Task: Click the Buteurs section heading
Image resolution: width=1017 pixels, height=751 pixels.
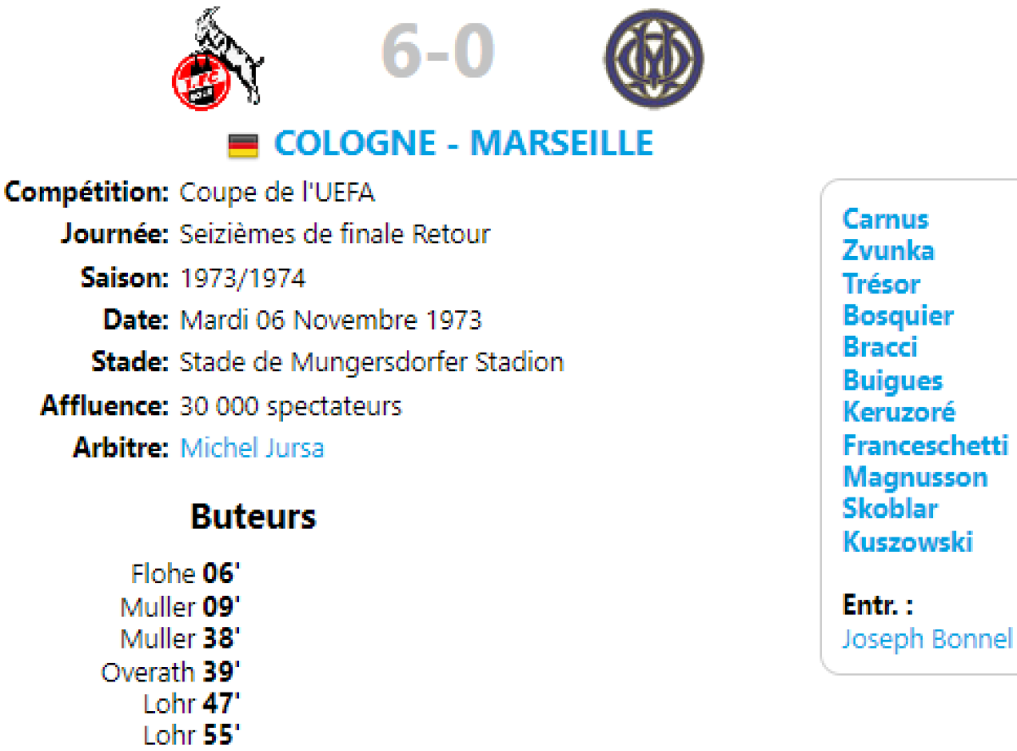Action: tap(253, 516)
